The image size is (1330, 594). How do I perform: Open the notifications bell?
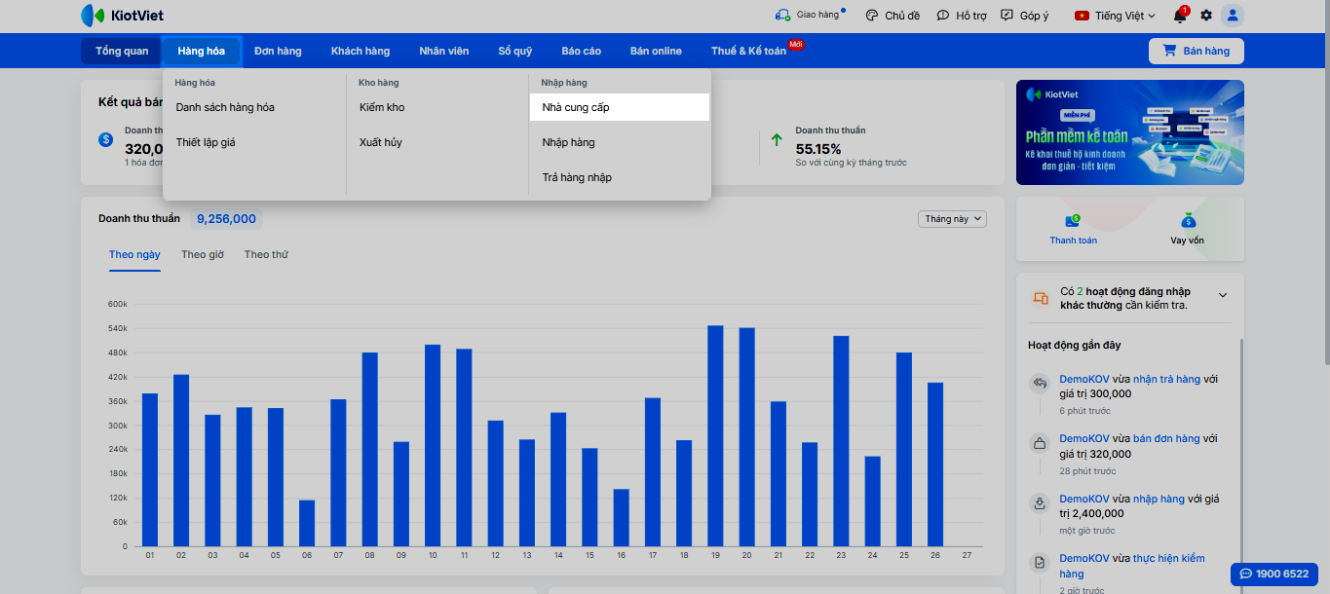[x=1179, y=16]
